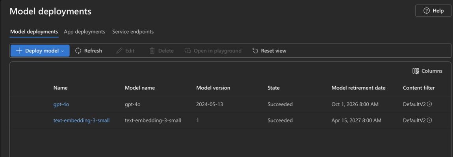Sort by the State column header
Image resolution: width=453 pixels, height=157 pixels.
274,88
